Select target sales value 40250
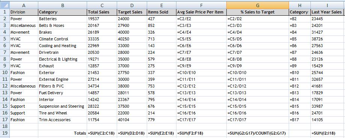 (x=132, y=39)
